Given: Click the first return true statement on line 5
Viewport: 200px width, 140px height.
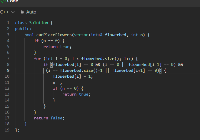Looking at the screenshot, I should 57,47.
